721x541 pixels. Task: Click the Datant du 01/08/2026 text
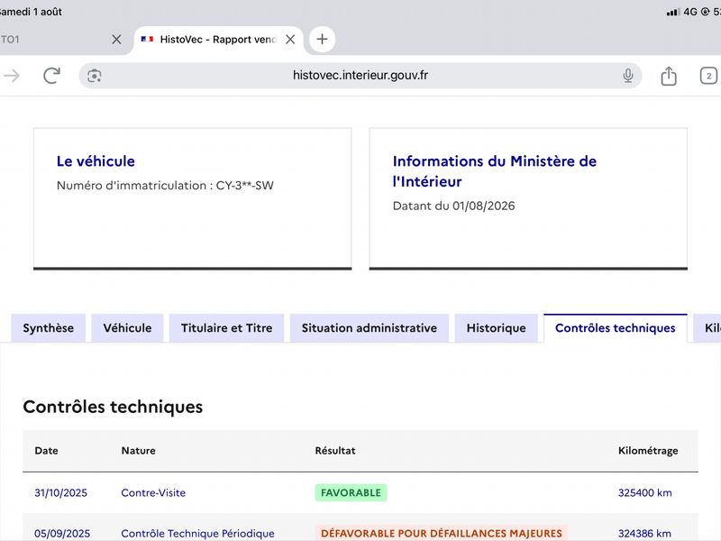(x=454, y=206)
